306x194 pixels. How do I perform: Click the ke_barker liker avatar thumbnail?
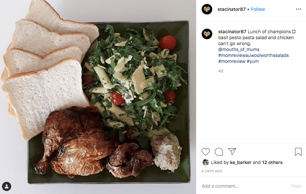point(206,162)
